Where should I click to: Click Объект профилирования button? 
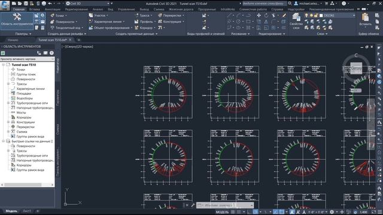[110, 28]
